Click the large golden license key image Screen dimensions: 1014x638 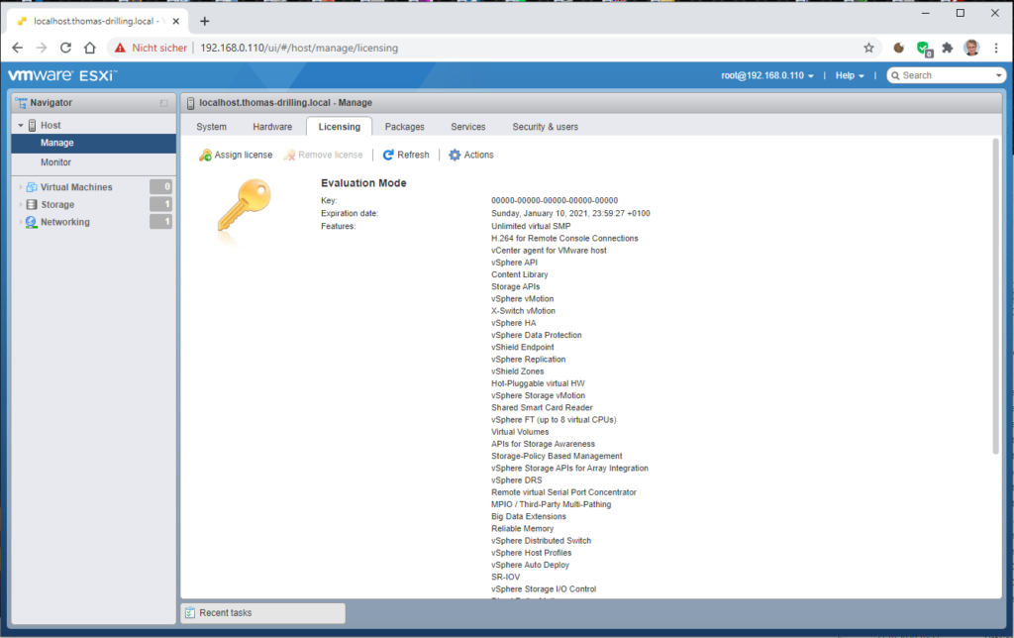pos(244,206)
